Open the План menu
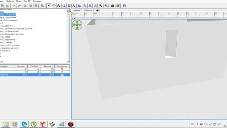This screenshot has height=128, width=227. pos(19,1)
